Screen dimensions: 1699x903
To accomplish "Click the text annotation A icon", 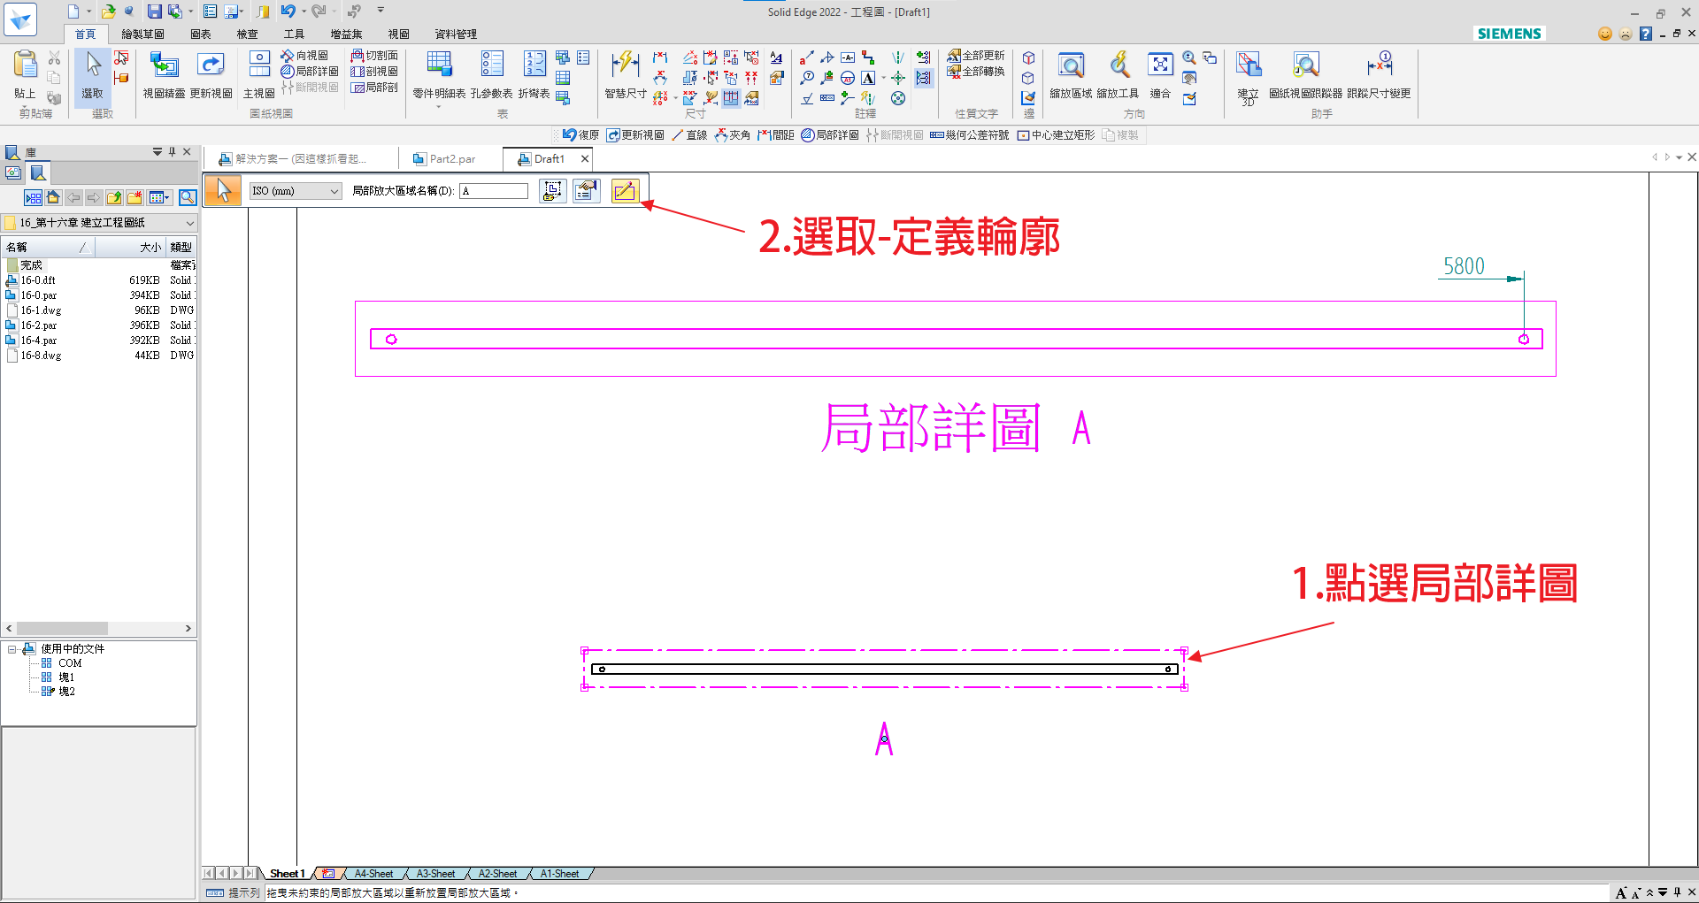I will [868, 78].
